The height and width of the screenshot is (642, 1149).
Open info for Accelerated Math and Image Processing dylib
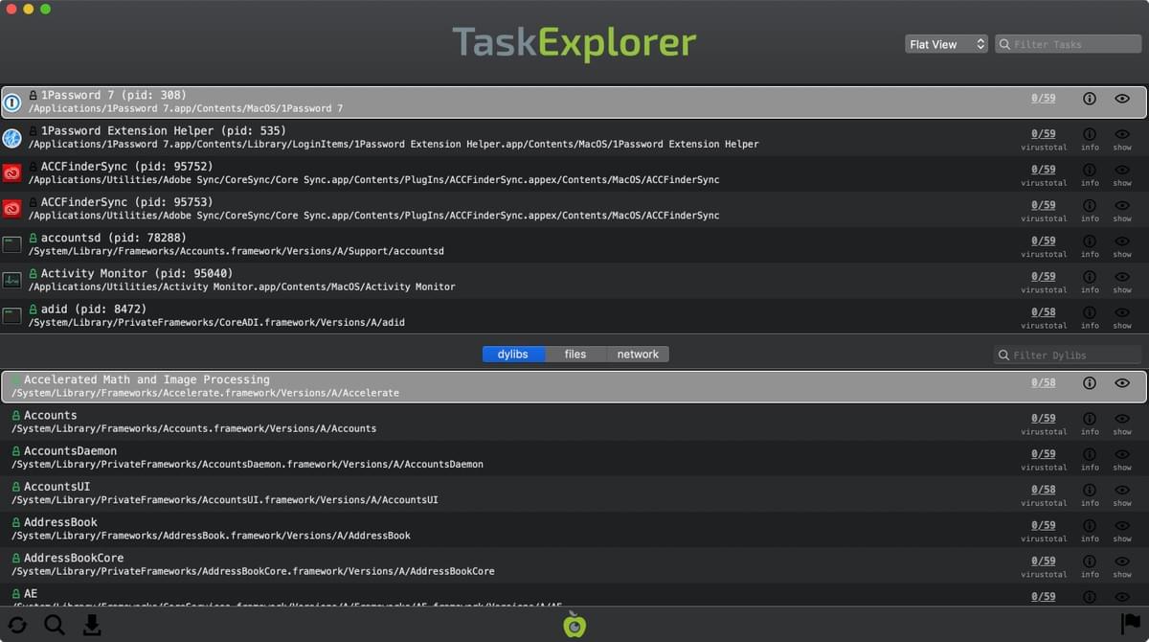(1090, 383)
